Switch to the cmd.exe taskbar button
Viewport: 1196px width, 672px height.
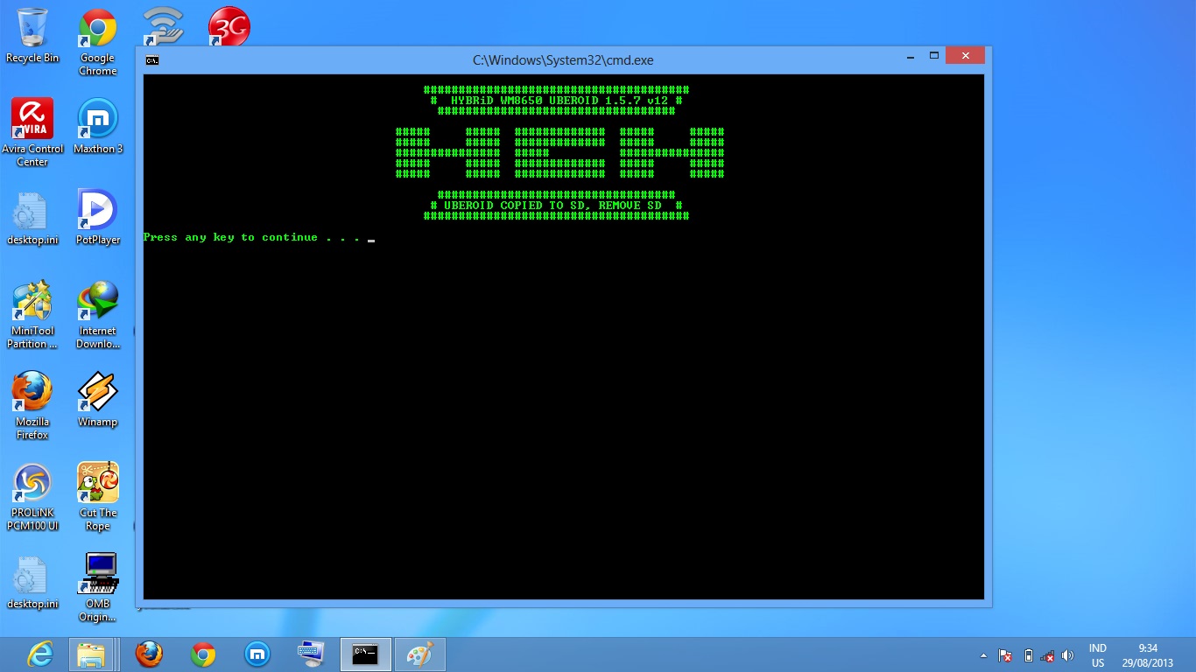[365, 654]
